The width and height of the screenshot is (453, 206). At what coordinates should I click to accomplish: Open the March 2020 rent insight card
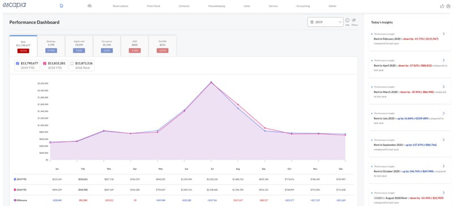[409, 93]
